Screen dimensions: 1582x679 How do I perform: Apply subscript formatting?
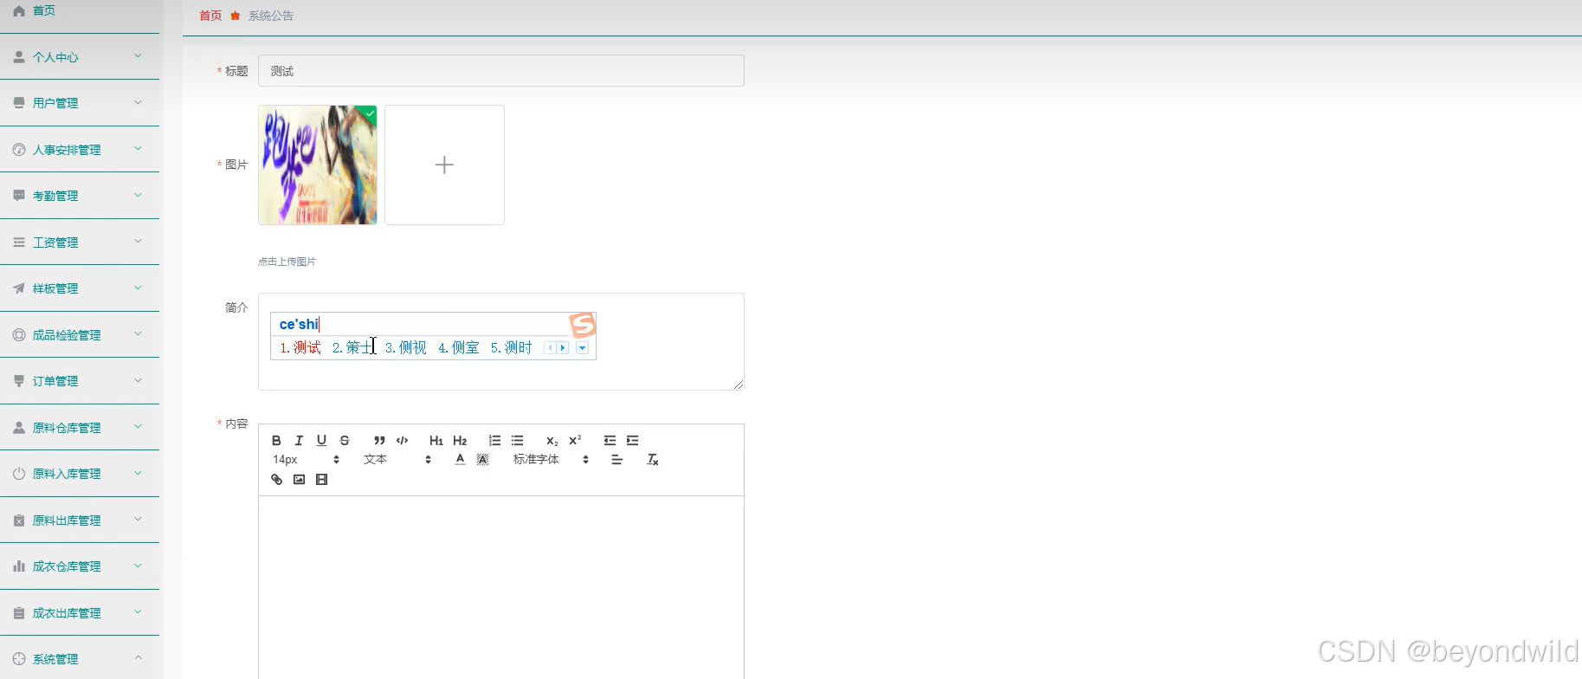(552, 440)
